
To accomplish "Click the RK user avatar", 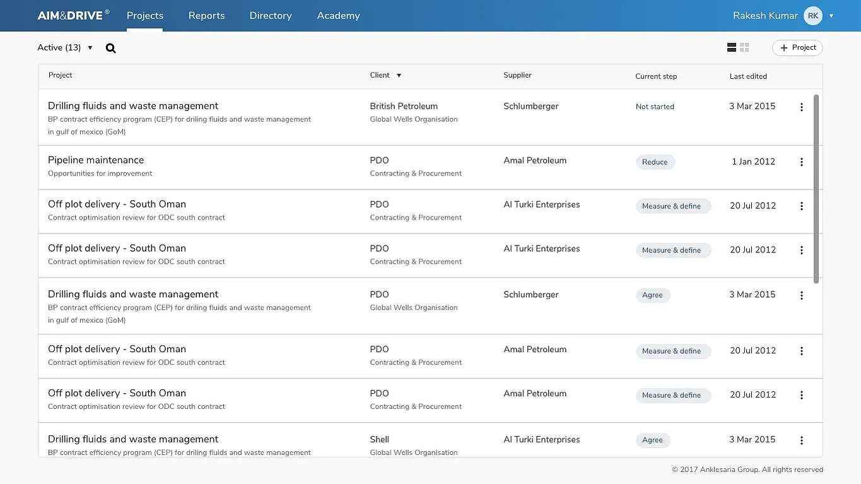I will (x=813, y=16).
